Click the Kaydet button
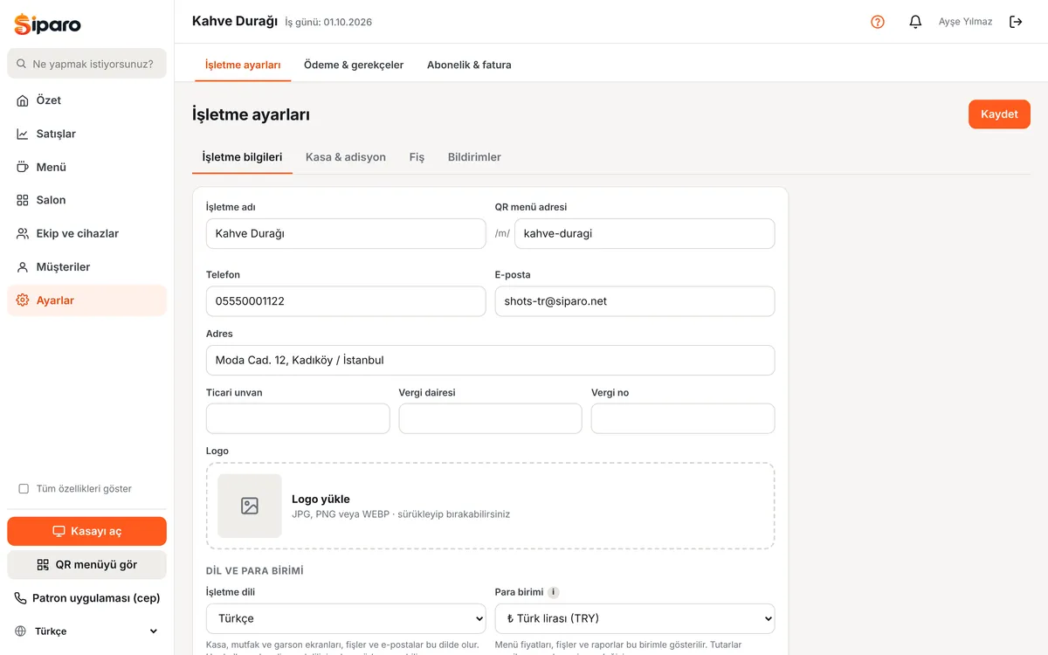This screenshot has height=655, width=1048. click(999, 114)
